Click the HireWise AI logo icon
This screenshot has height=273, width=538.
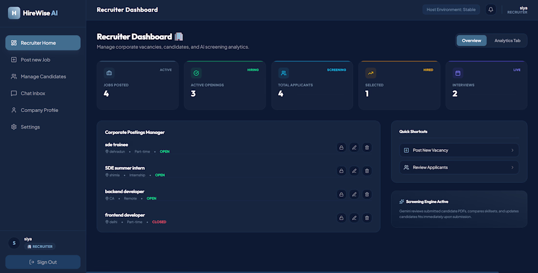(x=14, y=13)
